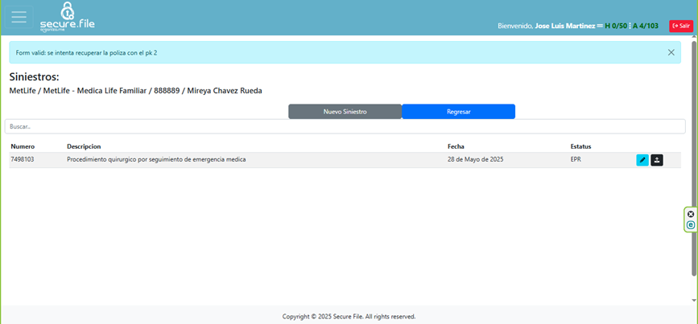Click the H 0/50 counter in header

click(x=617, y=26)
